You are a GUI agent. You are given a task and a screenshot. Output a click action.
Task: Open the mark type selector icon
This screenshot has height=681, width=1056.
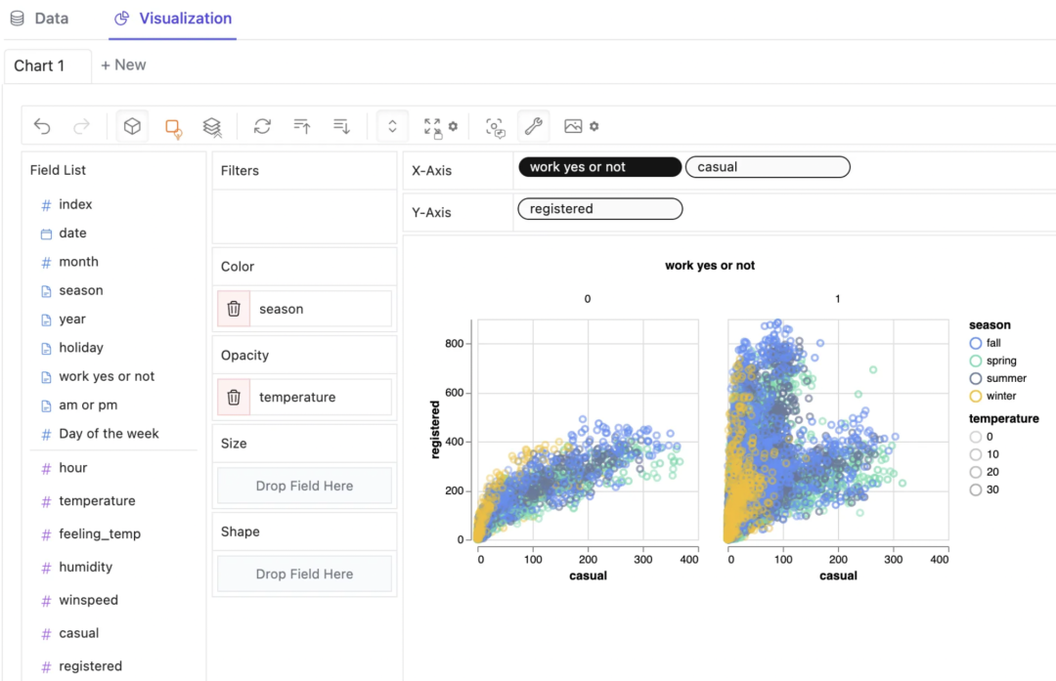[173, 127]
